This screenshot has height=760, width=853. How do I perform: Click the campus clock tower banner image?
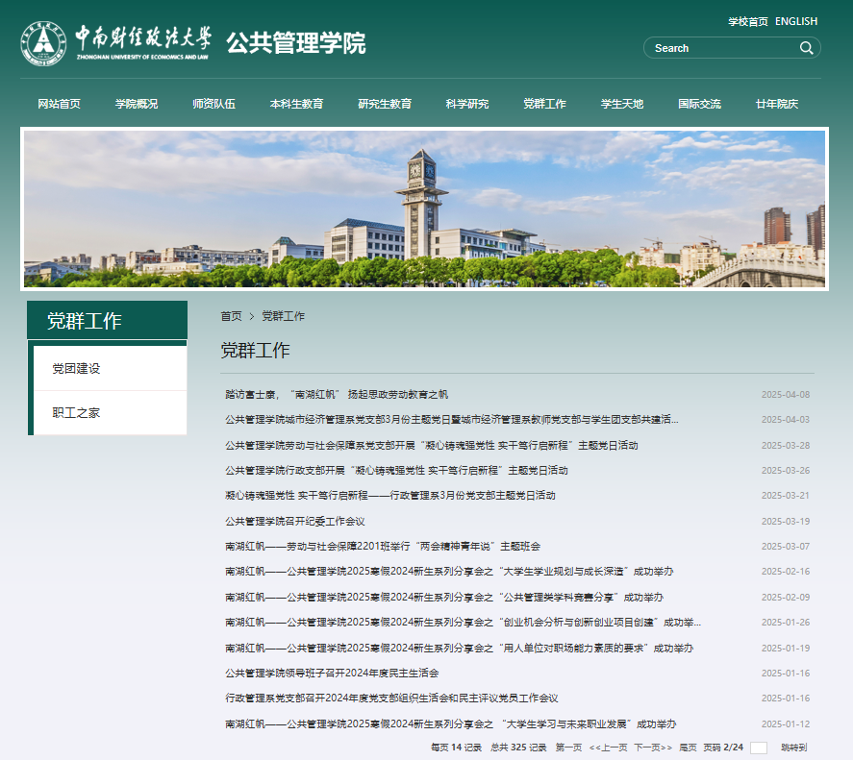click(x=424, y=208)
